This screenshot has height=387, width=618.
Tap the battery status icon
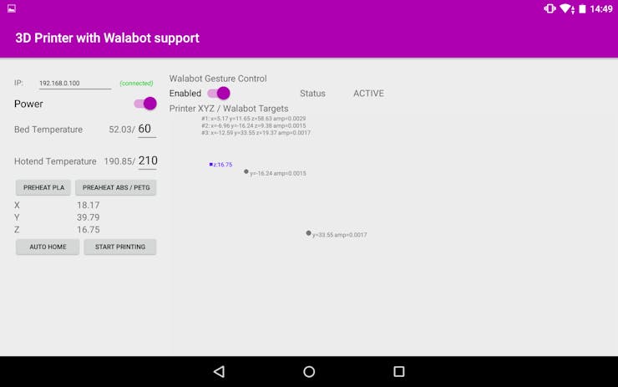[582, 8]
